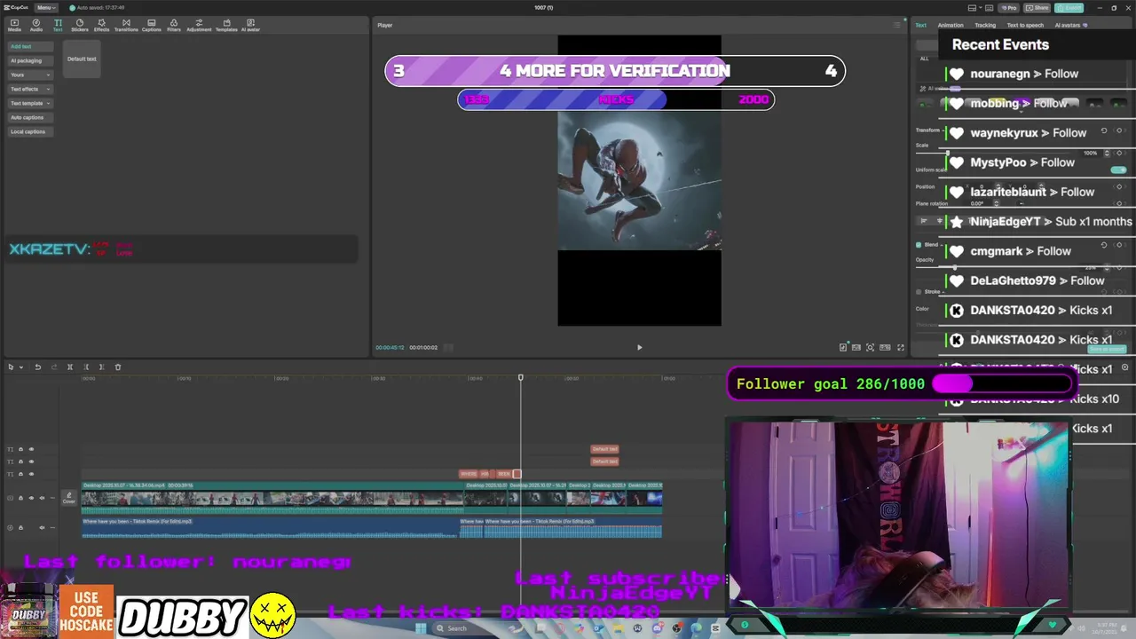Expand the Text template category
This screenshot has width=1136, height=639.
30,103
